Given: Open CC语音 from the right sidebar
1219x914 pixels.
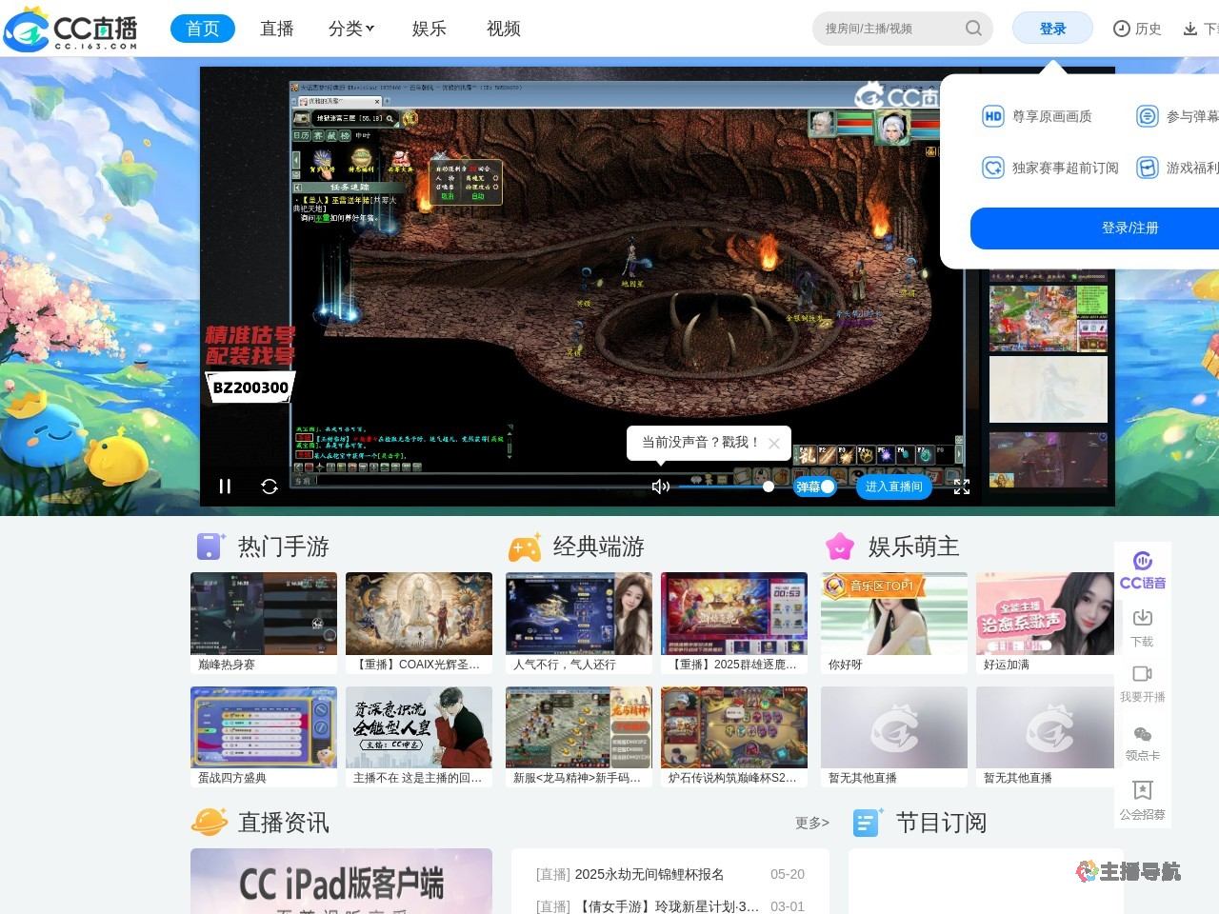Looking at the screenshot, I should pyautogui.click(x=1142, y=571).
